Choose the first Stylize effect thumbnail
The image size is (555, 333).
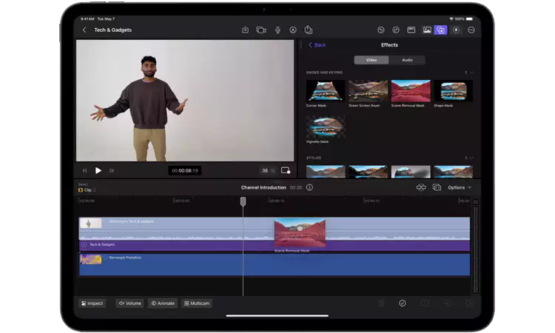point(326,172)
